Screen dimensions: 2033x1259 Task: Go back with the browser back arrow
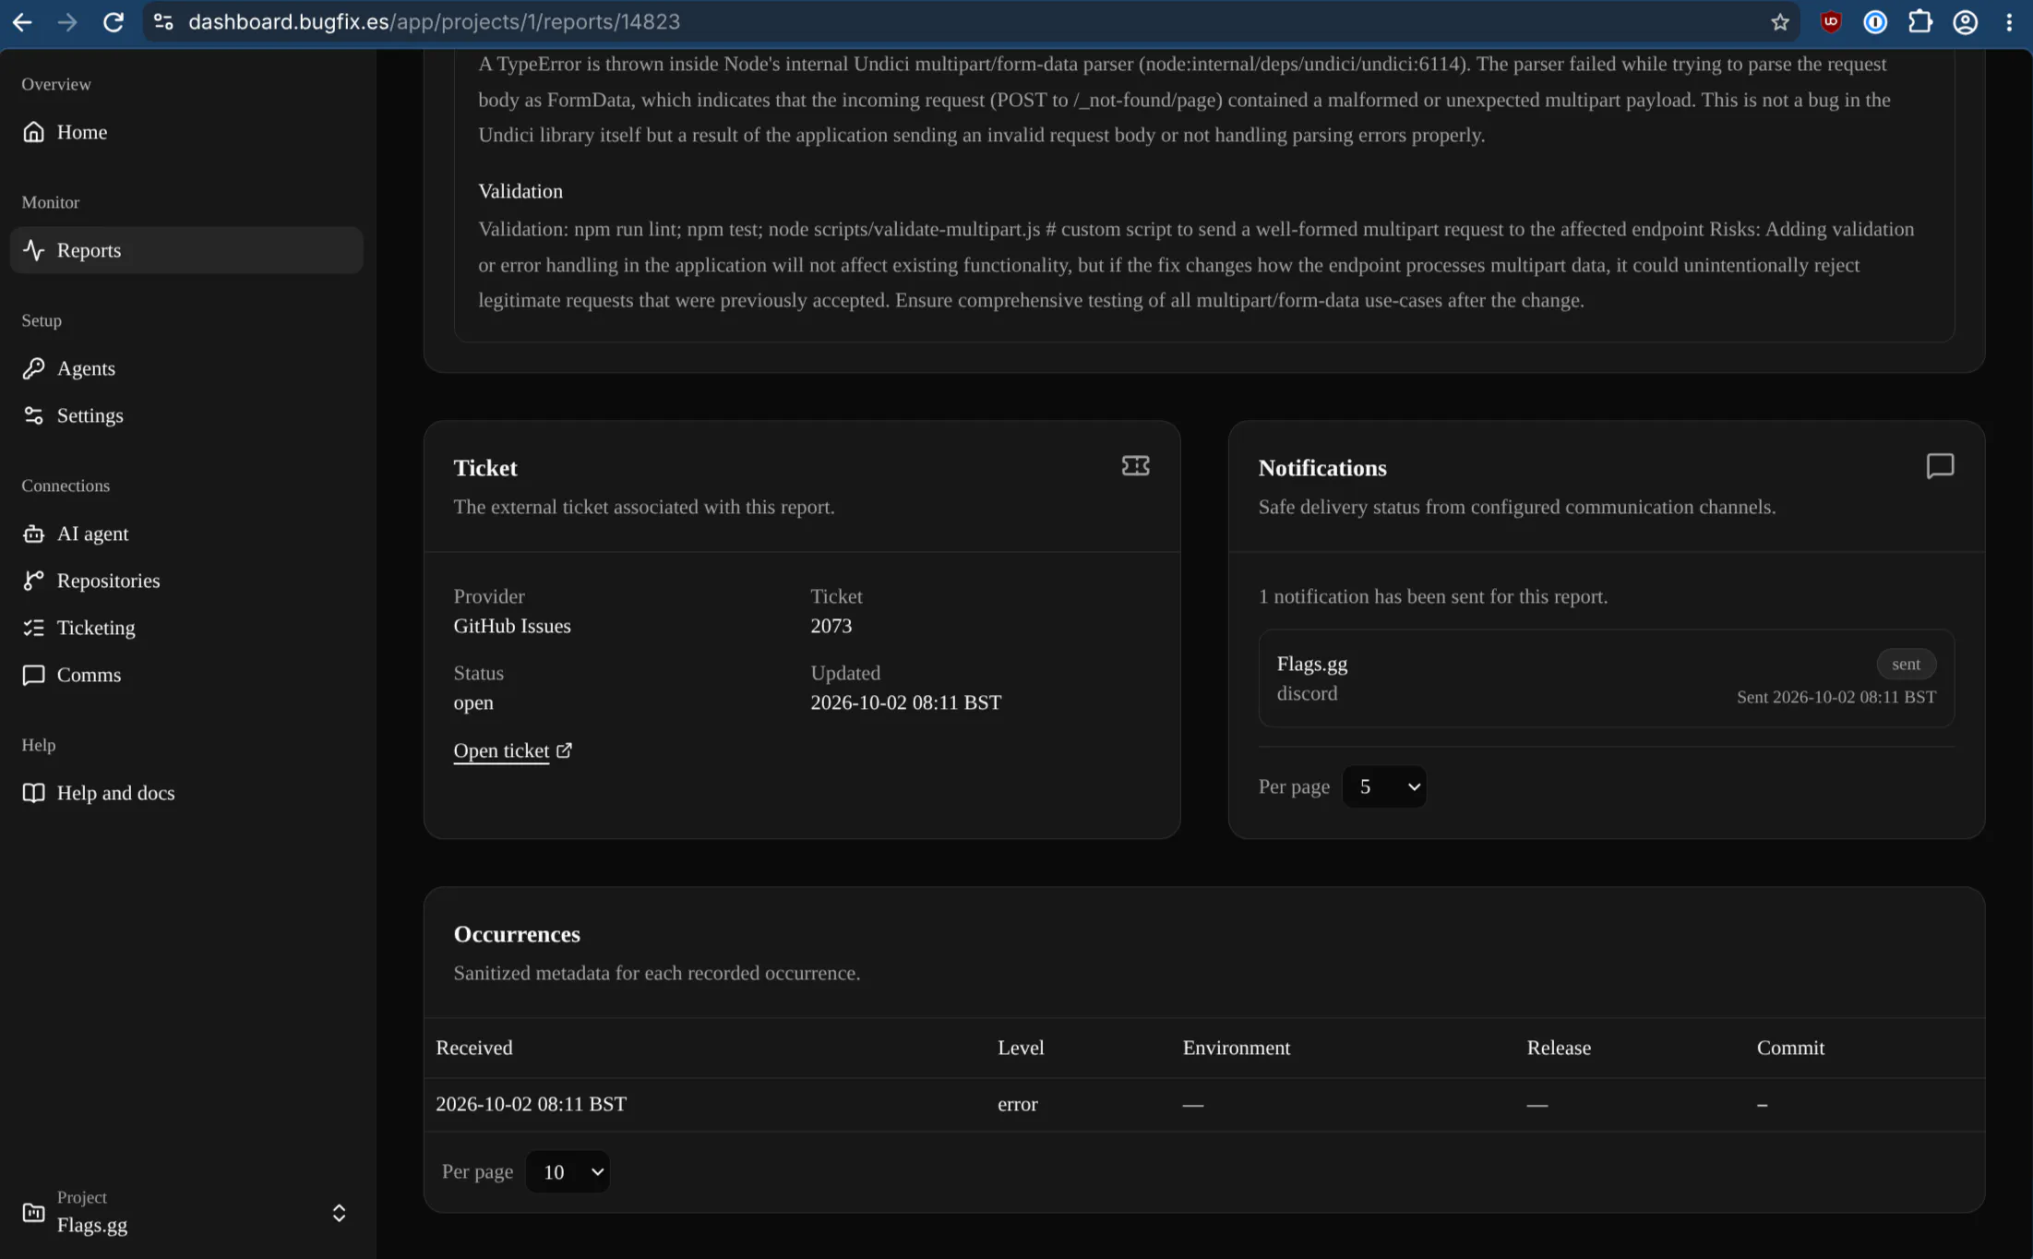[x=22, y=22]
